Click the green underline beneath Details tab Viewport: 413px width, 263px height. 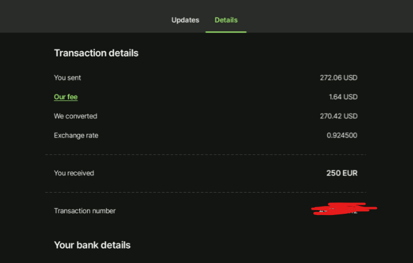[226, 31]
